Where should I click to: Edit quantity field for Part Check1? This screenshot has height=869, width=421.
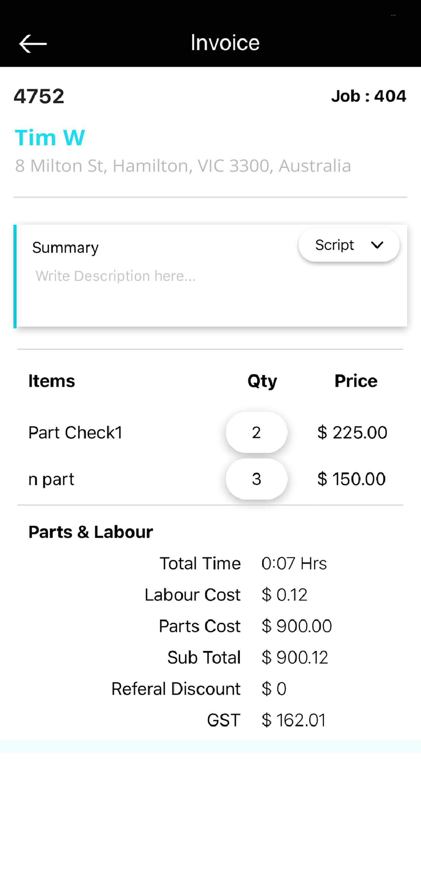tap(256, 432)
